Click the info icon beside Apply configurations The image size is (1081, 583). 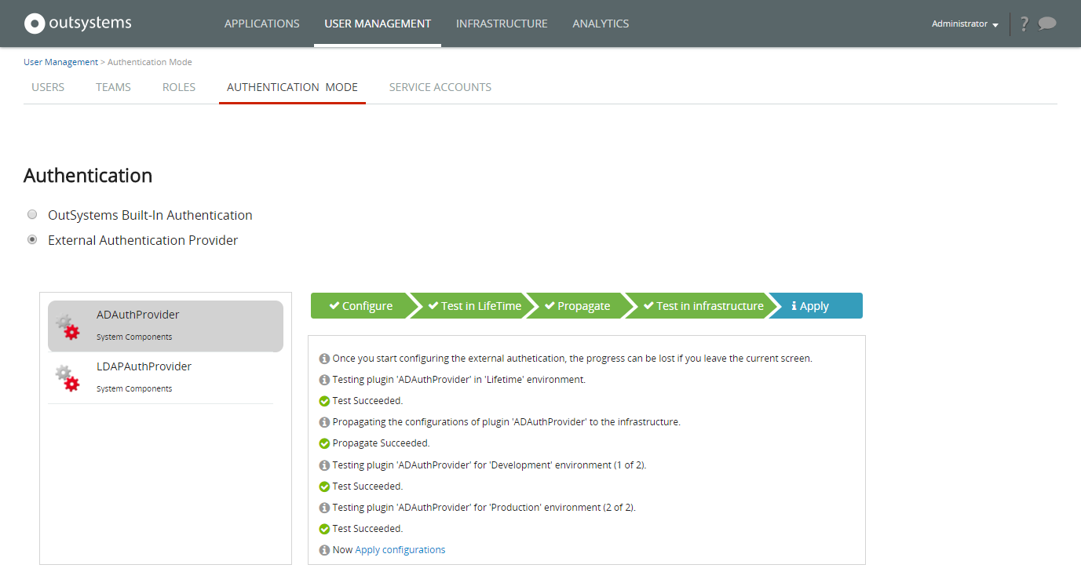pyautogui.click(x=324, y=550)
